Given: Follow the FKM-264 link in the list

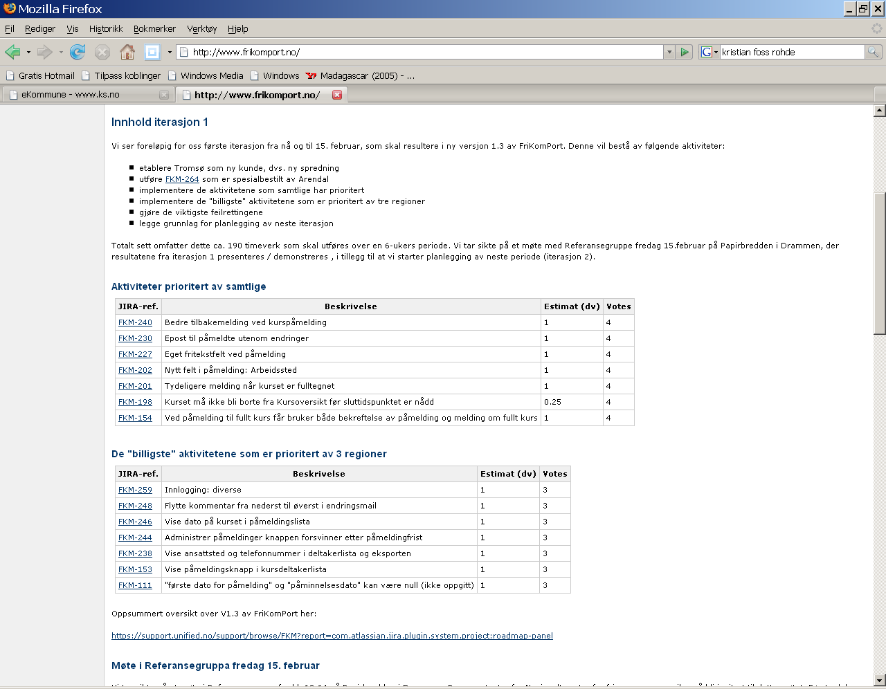Looking at the screenshot, I should (x=182, y=179).
